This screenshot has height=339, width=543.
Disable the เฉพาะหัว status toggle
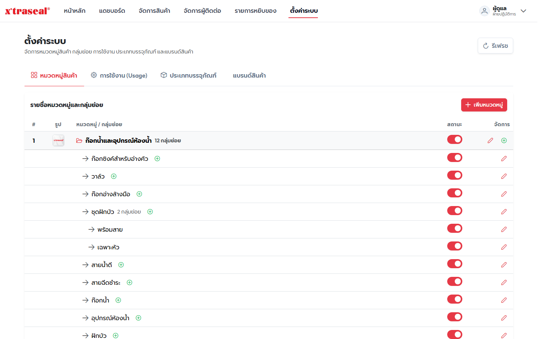(455, 246)
